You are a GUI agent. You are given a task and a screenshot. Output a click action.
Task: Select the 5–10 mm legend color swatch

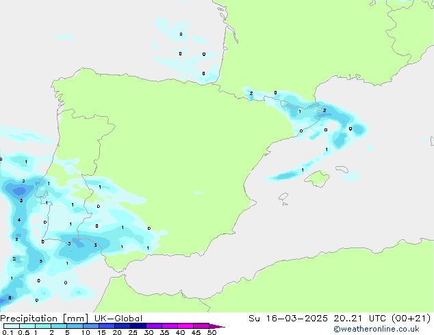(x=75, y=326)
